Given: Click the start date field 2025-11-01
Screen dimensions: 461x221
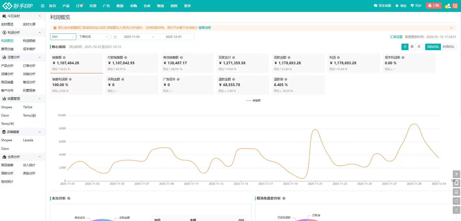Looking at the screenshot, I should click(132, 37).
